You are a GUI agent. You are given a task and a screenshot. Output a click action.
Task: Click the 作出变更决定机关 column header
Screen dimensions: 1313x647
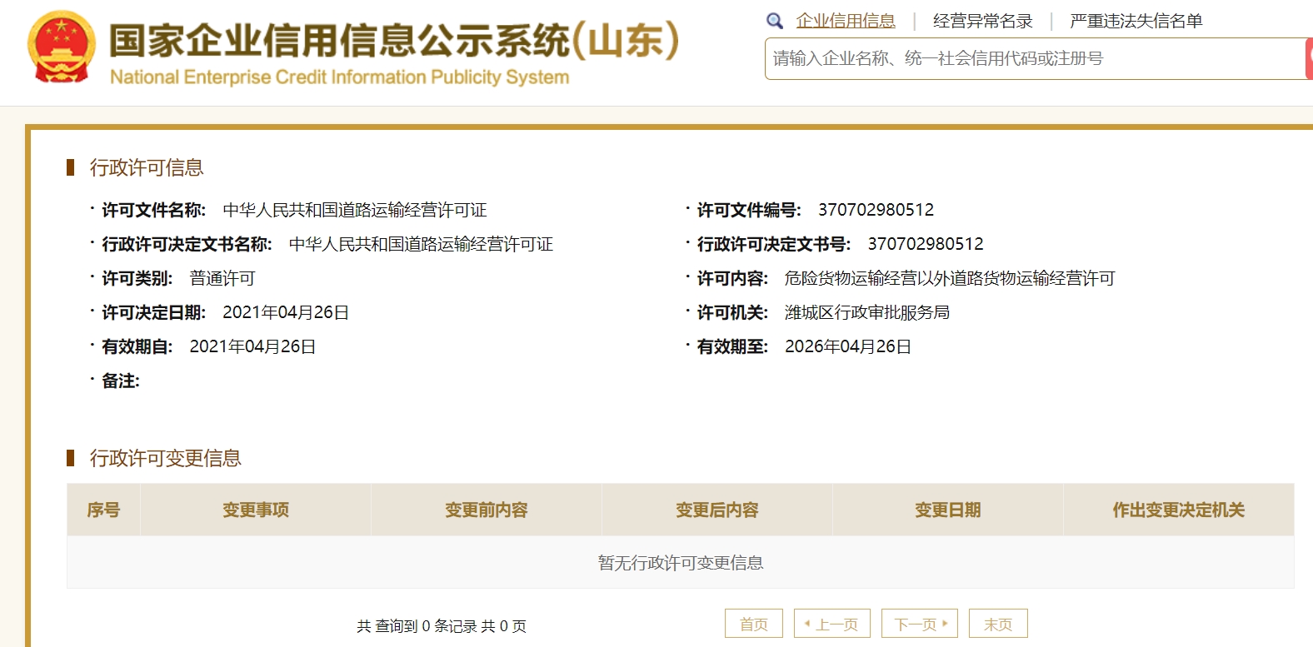tap(1179, 510)
